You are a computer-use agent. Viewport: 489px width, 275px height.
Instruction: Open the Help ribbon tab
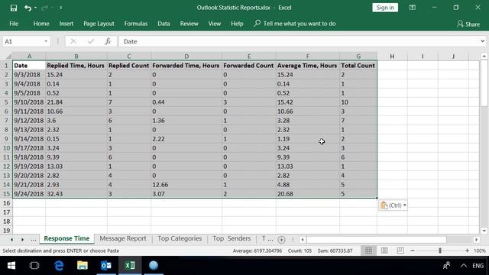pos(237,24)
